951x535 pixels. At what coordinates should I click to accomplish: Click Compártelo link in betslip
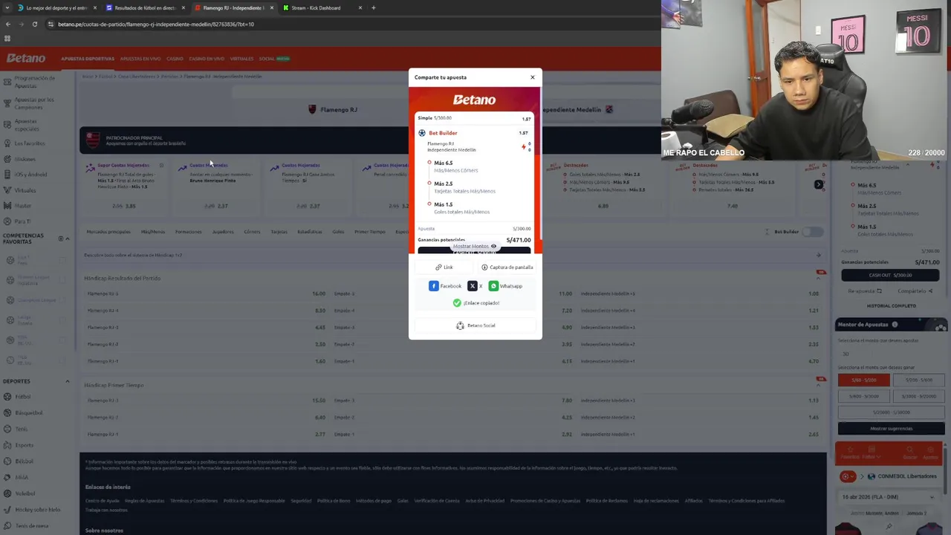[915, 291]
